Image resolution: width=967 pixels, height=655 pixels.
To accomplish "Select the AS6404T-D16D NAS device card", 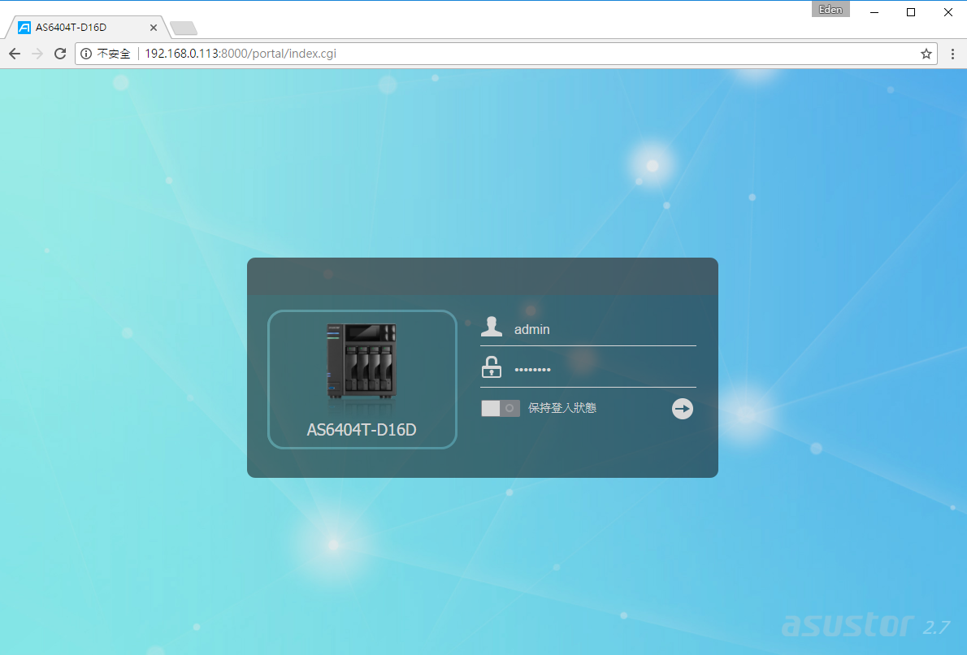I will 362,380.
